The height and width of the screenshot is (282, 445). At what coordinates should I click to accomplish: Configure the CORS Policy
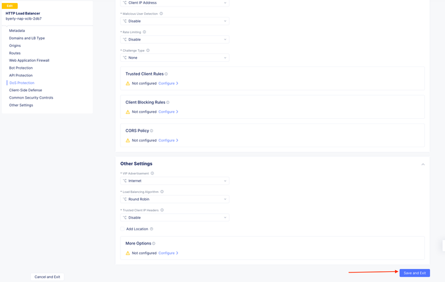[168, 141]
